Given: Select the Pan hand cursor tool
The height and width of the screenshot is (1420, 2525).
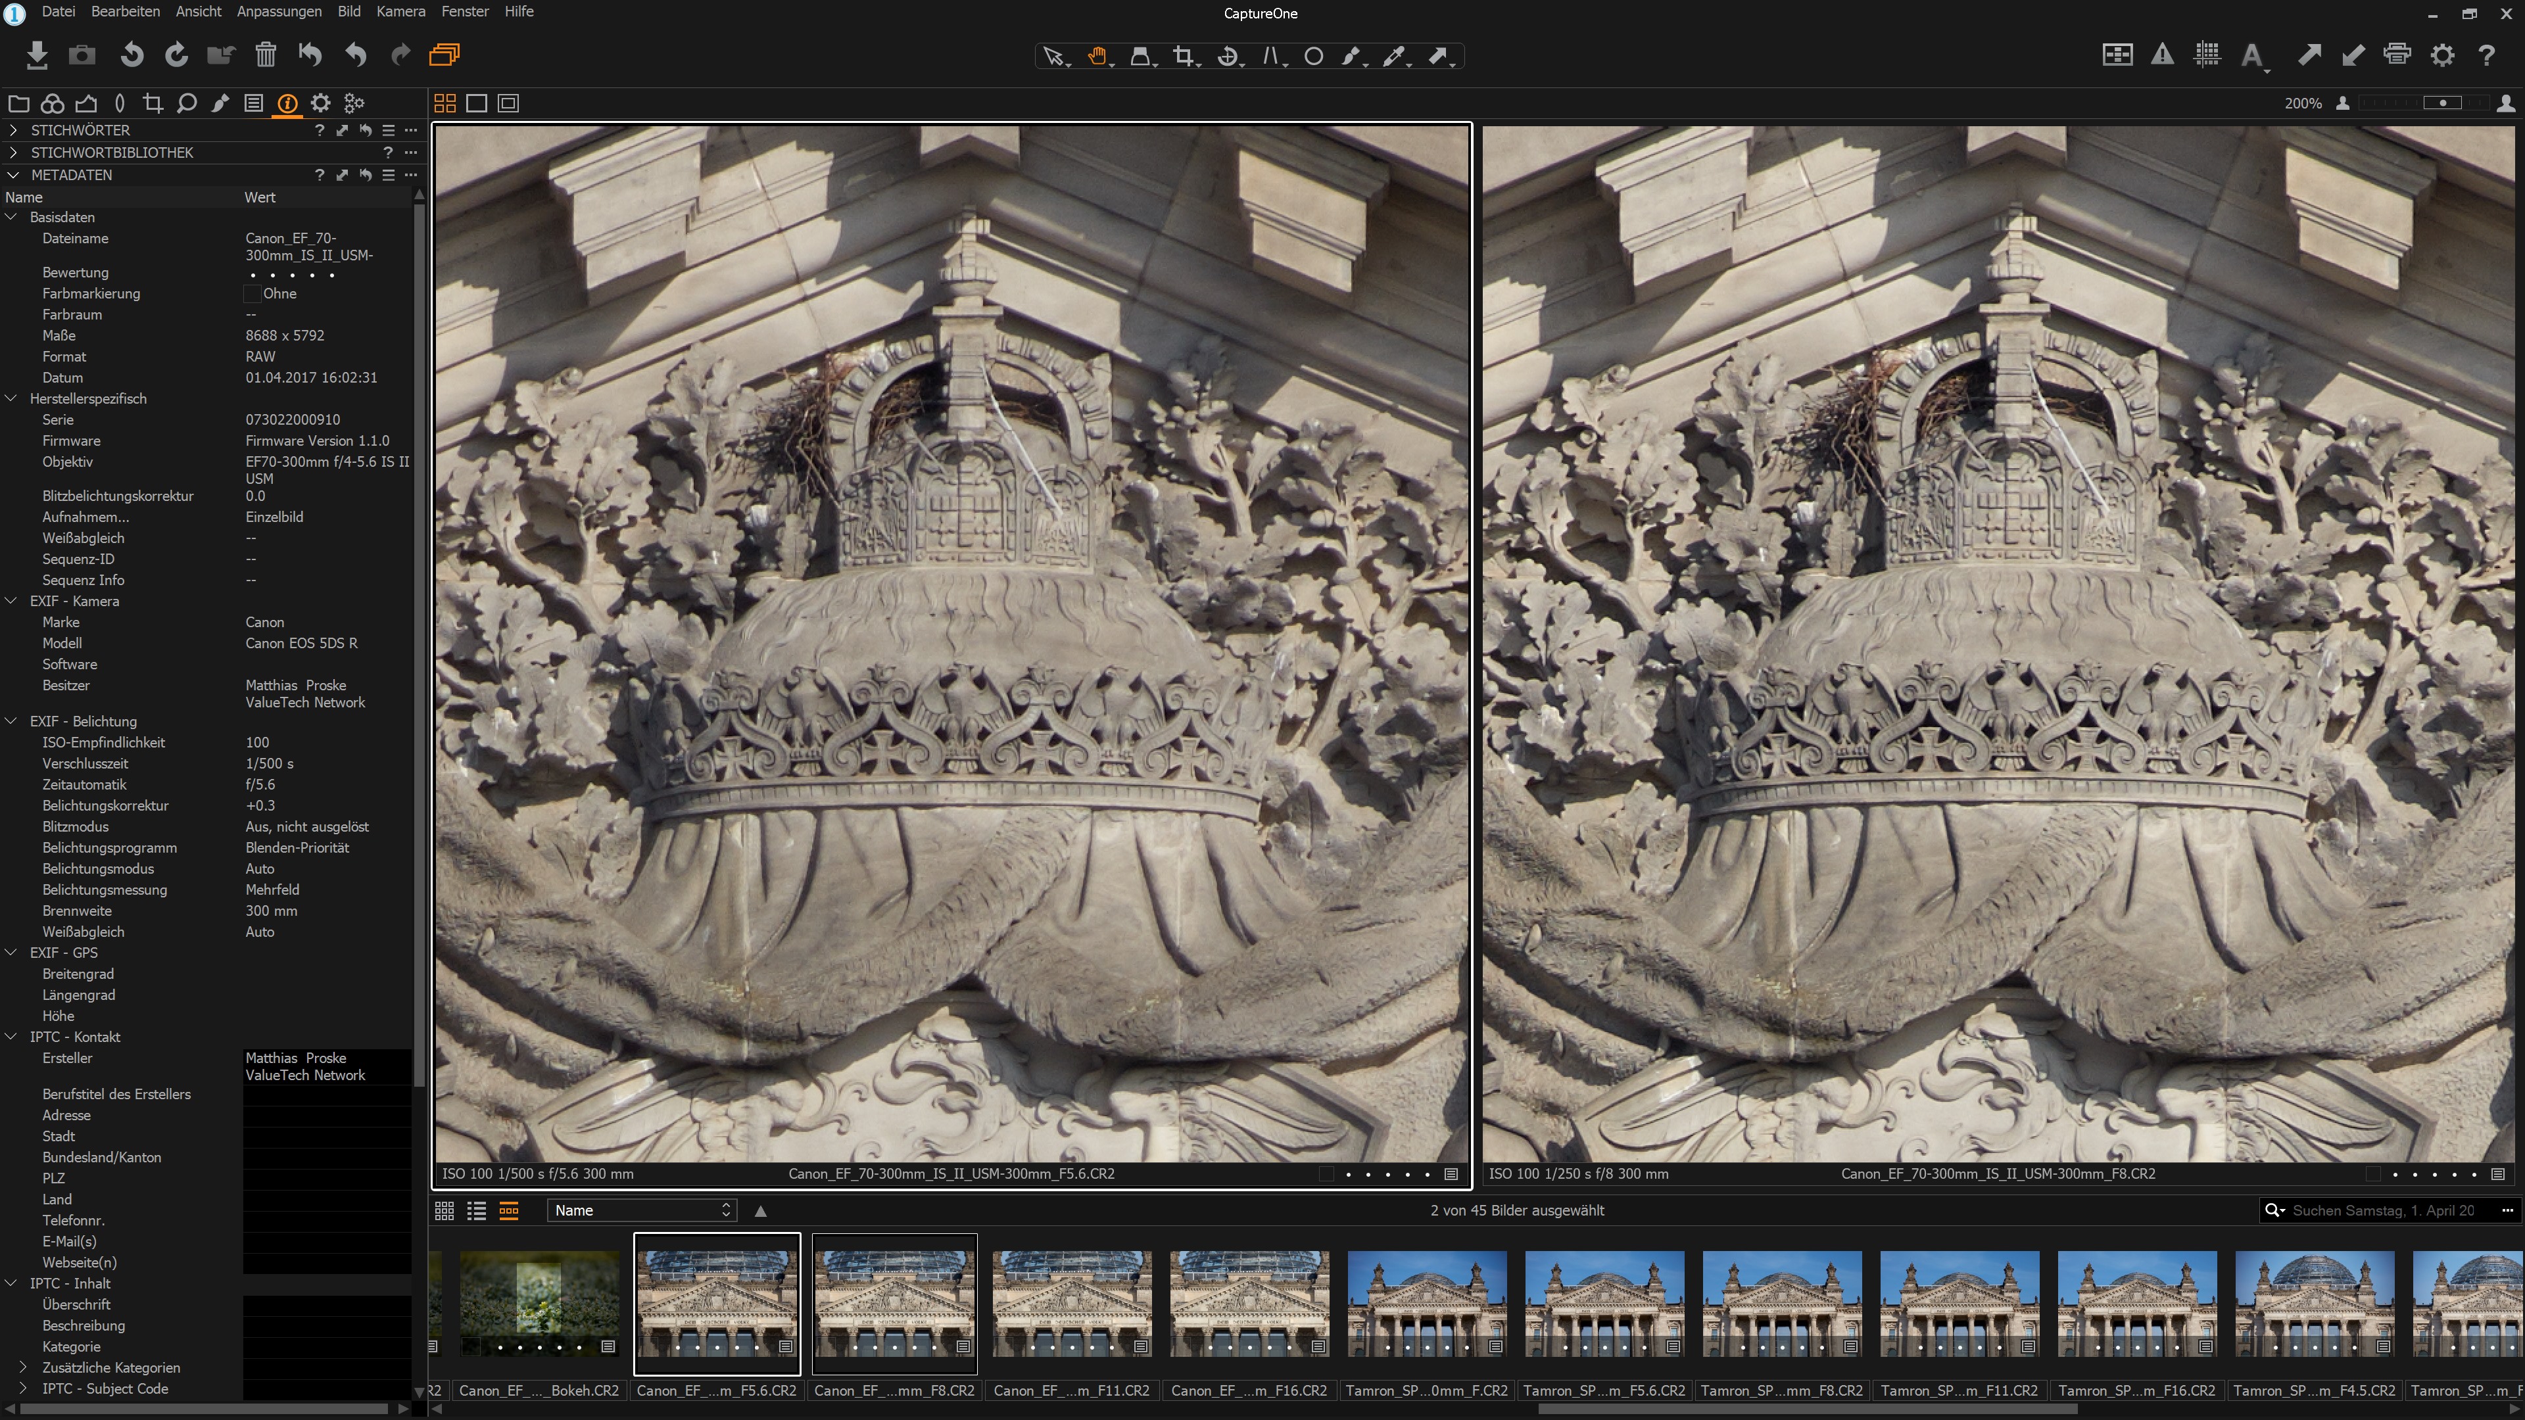Looking at the screenshot, I should tap(1097, 56).
